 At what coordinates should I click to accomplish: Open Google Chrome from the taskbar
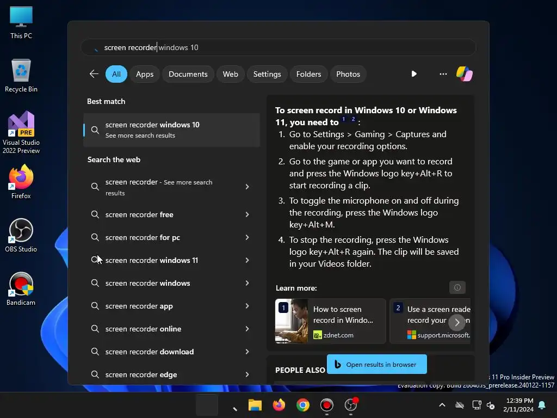pos(302,405)
